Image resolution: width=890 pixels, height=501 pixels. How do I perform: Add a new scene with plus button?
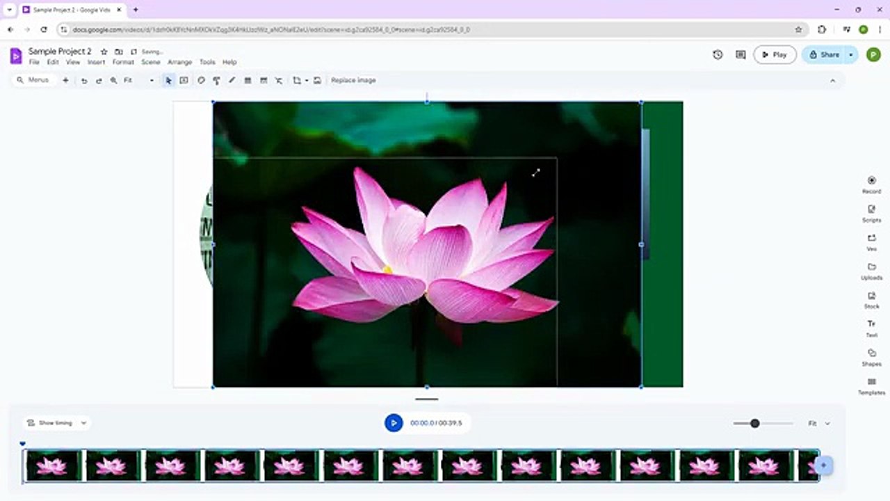823,465
